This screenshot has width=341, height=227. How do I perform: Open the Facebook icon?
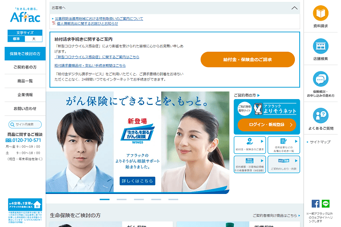coord(316,204)
